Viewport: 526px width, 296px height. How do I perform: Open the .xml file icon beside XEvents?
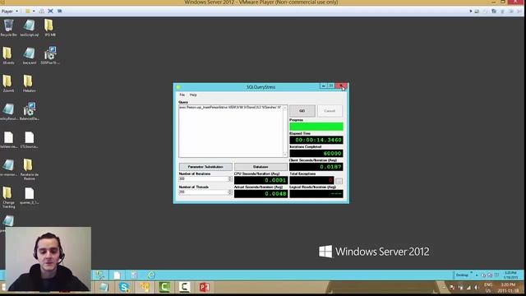tap(30, 56)
